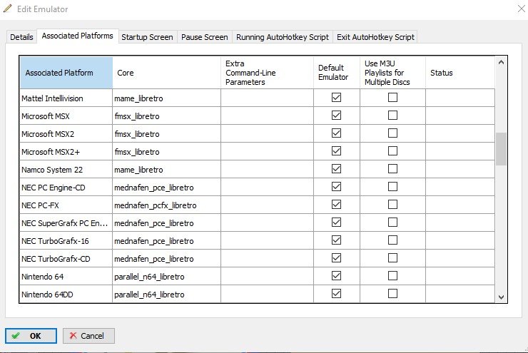Enable M3U Playlists for NEC SuperGrafx row
Image resolution: width=528 pixels, height=353 pixels.
tap(392, 222)
